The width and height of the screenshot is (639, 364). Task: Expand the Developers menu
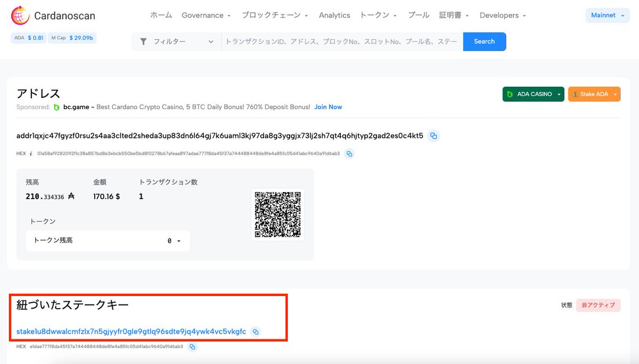503,15
